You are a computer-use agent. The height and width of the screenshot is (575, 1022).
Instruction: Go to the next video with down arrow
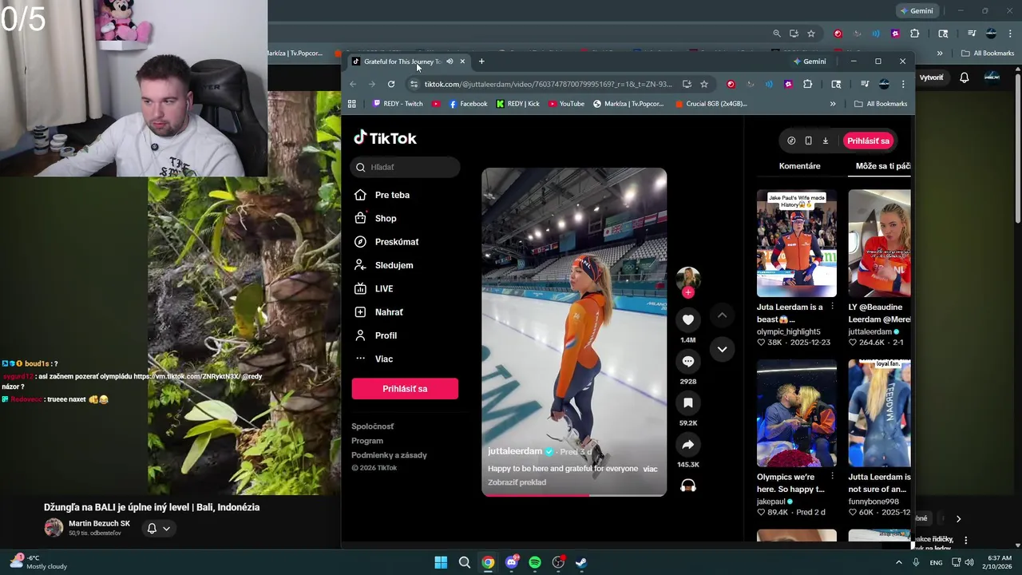coord(722,349)
